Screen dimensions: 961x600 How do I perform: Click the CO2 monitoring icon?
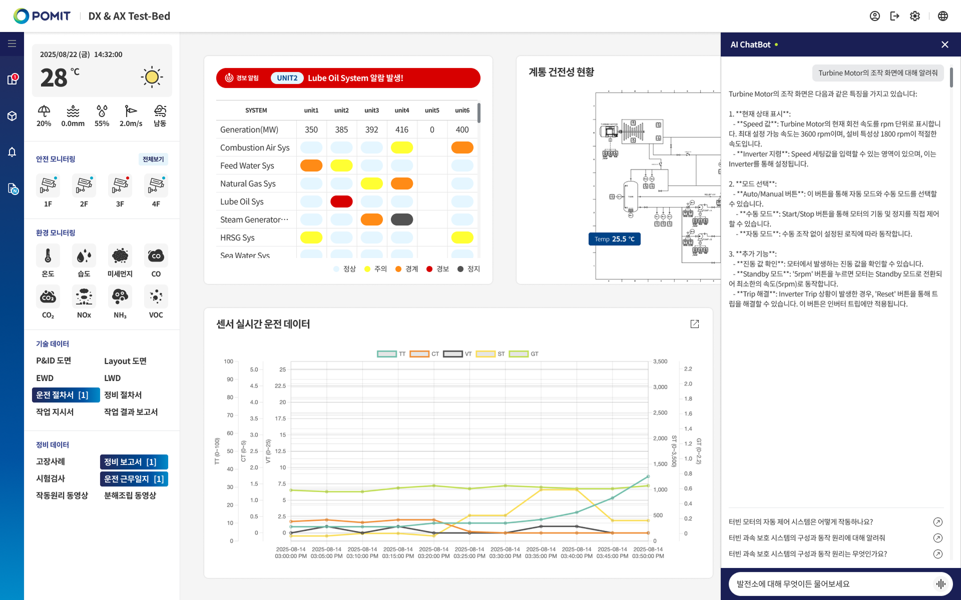point(48,297)
